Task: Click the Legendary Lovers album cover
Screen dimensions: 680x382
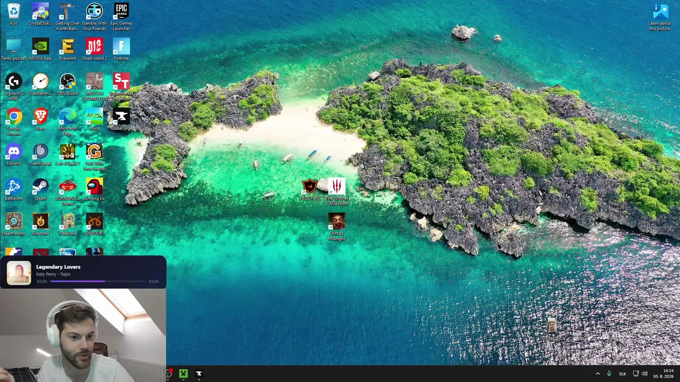Action: 19,273
